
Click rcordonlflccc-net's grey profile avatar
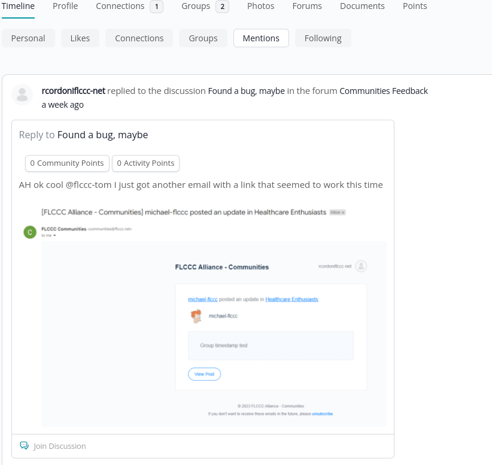(22, 95)
